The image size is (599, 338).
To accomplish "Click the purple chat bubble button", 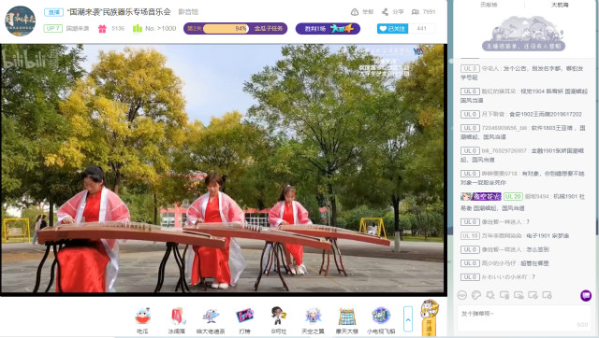I will pyautogui.click(x=586, y=295).
